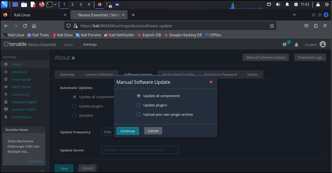Open the file manager panel icon
The width and height of the screenshot is (332, 173).
[24, 4]
